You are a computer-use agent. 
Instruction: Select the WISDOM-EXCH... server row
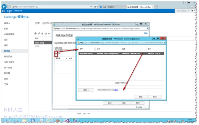(121, 53)
